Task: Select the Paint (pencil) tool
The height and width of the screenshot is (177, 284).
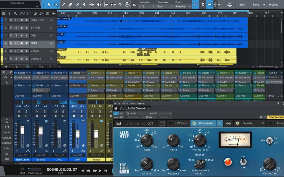Action: pos(77,5)
